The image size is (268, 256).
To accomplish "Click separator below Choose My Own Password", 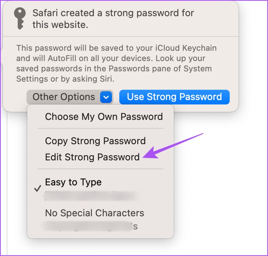I will coord(100,128).
